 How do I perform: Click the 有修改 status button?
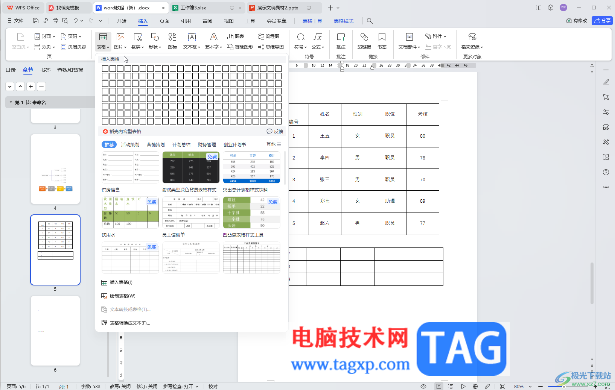pyautogui.click(x=577, y=21)
